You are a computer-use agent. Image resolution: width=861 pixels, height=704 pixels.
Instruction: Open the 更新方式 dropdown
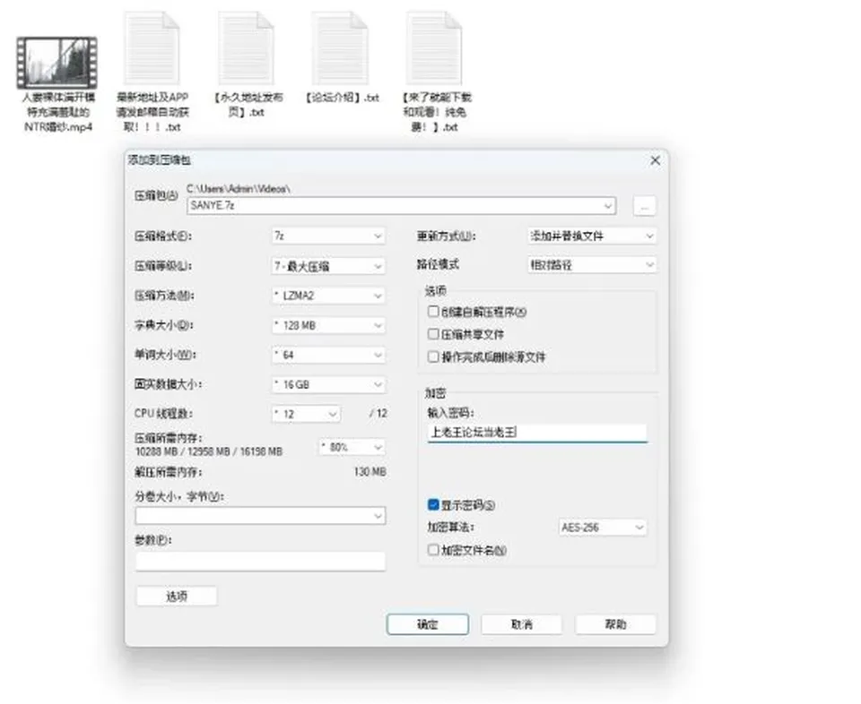(x=592, y=236)
